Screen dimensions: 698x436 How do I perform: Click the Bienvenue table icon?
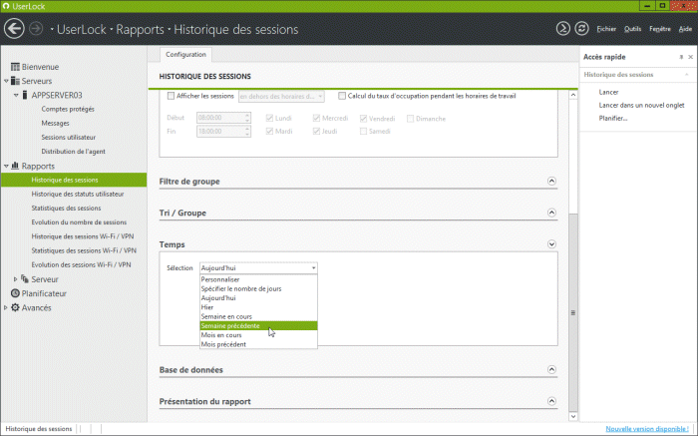(15, 67)
